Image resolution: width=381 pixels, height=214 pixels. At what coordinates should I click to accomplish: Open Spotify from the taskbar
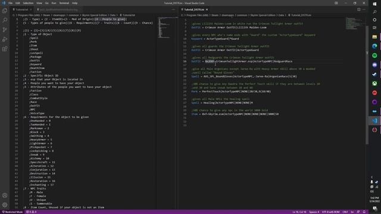click(x=374, y=55)
